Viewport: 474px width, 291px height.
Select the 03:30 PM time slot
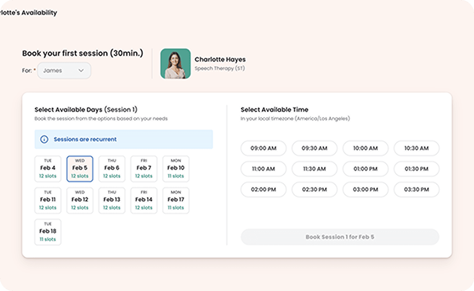(x=416, y=189)
